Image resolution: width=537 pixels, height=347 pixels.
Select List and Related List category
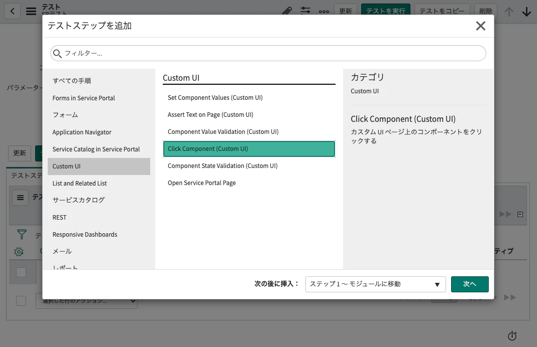pos(98,183)
